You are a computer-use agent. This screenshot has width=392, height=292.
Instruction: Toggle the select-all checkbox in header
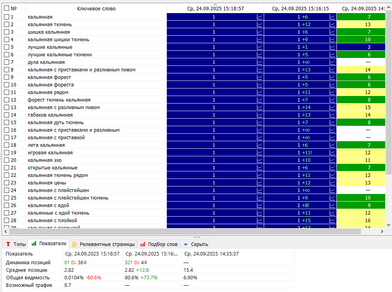tap(6, 8)
